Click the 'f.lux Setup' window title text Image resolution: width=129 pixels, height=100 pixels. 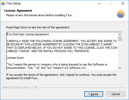pos(13,3)
